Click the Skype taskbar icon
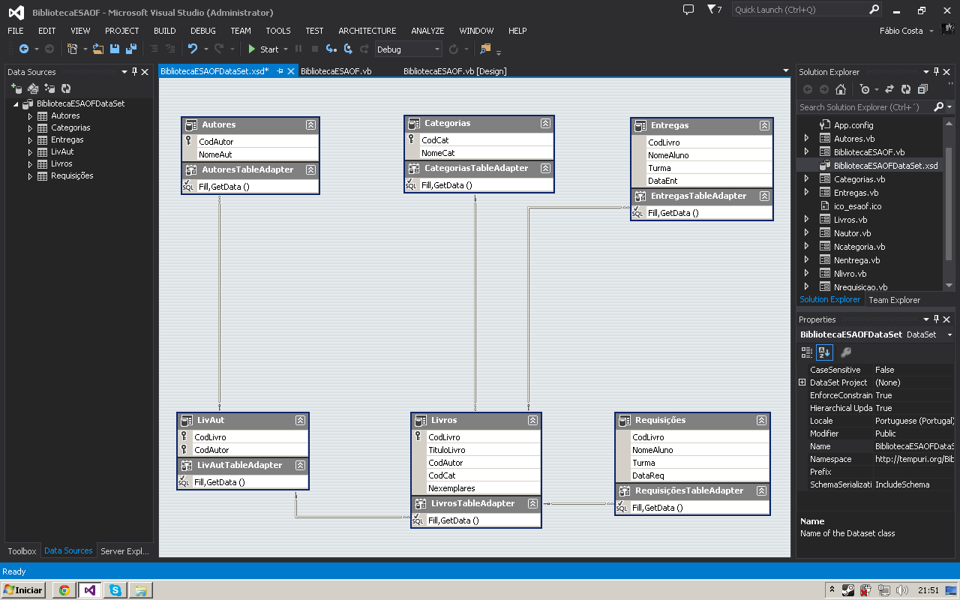This screenshot has height=600, width=960. [x=115, y=590]
